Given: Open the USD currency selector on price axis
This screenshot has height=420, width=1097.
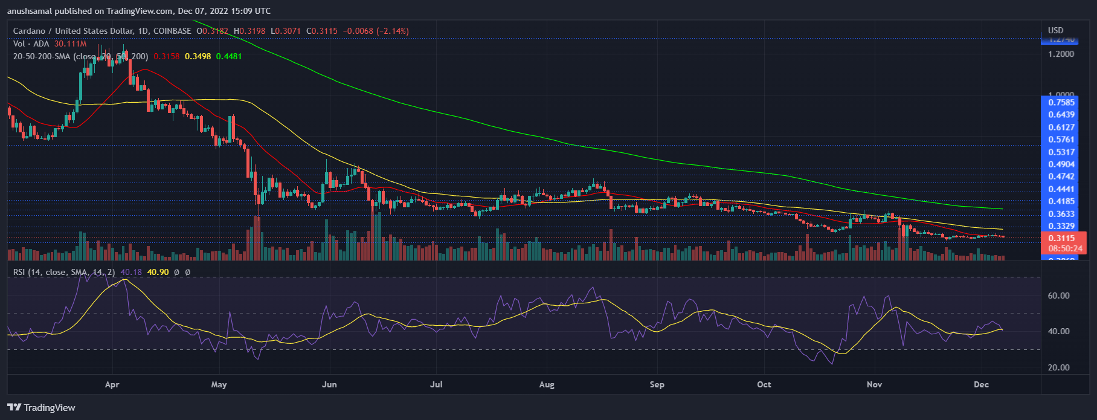Looking at the screenshot, I should coord(1055,30).
